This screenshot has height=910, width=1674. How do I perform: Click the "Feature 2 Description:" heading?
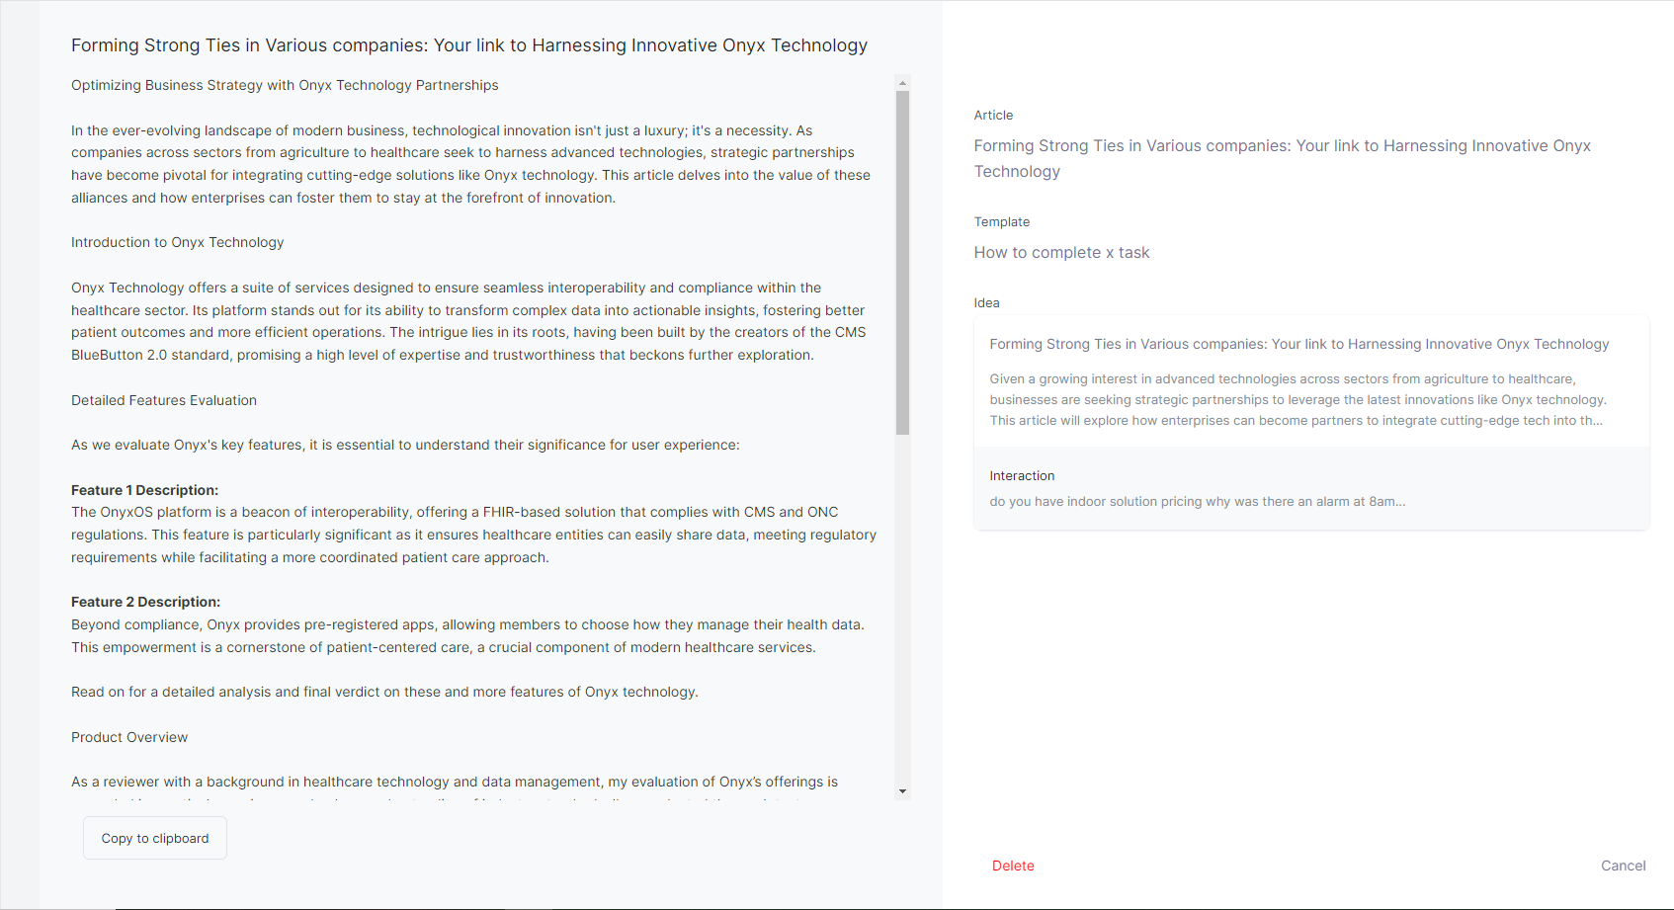coord(145,602)
